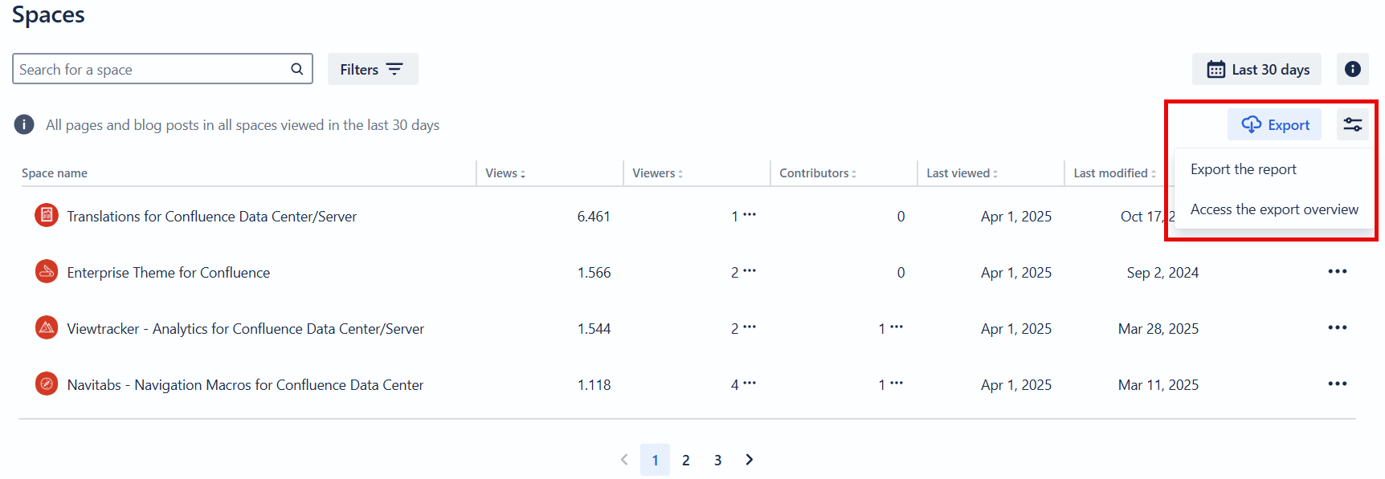Open the info icon beside date range
The image size is (1385, 479).
[1353, 69]
